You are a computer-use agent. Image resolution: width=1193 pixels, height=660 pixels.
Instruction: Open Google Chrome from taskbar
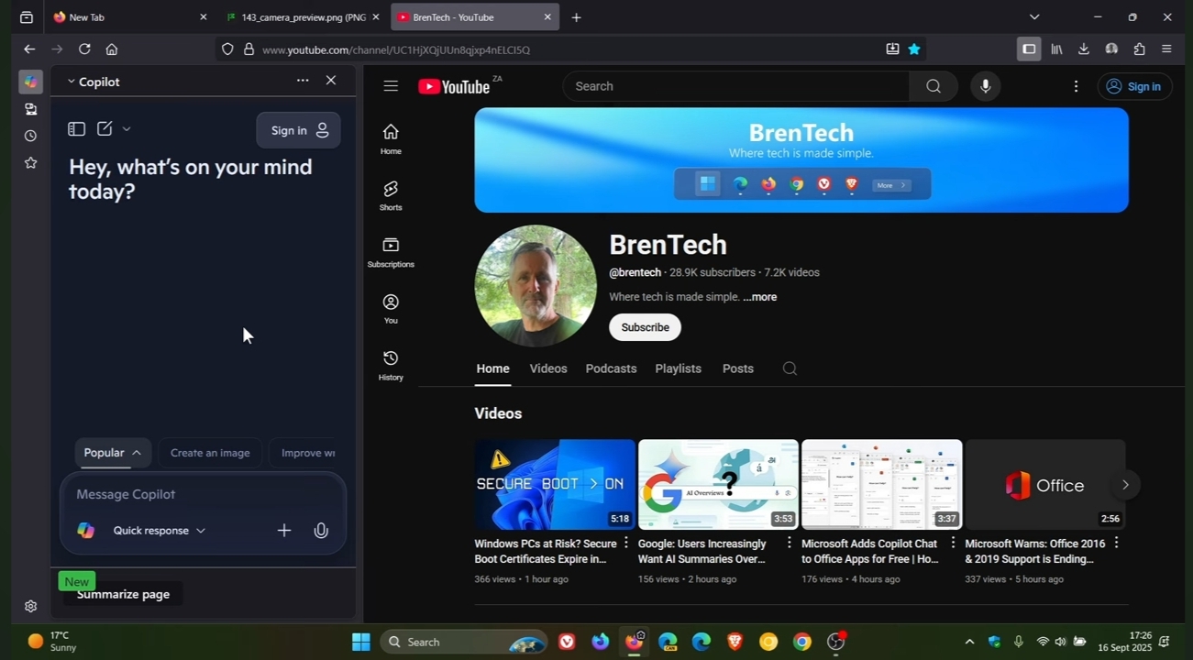click(x=802, y=642)
